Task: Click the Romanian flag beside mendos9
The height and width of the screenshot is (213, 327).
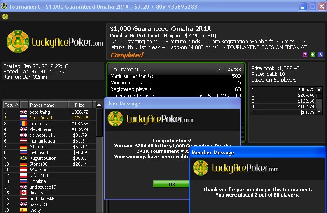Action: coord(23,124)
